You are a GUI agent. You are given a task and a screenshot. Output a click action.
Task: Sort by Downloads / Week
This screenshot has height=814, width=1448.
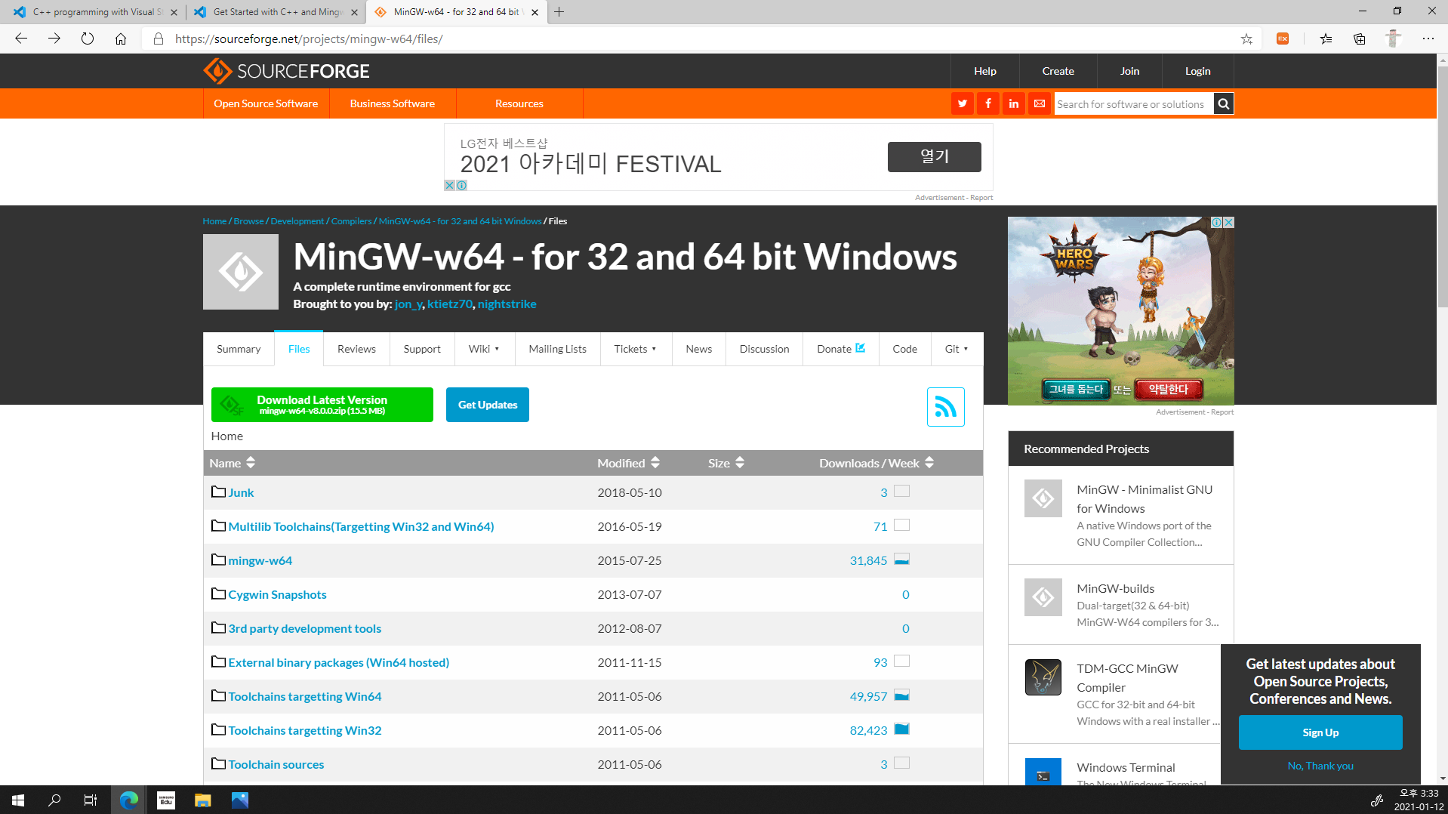click(877, 463)
